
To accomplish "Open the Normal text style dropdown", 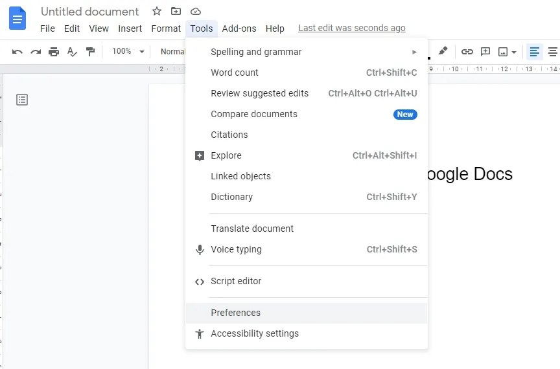I will point(173,52).
